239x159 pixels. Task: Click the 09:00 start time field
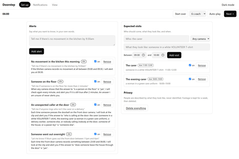coord(139,55)
